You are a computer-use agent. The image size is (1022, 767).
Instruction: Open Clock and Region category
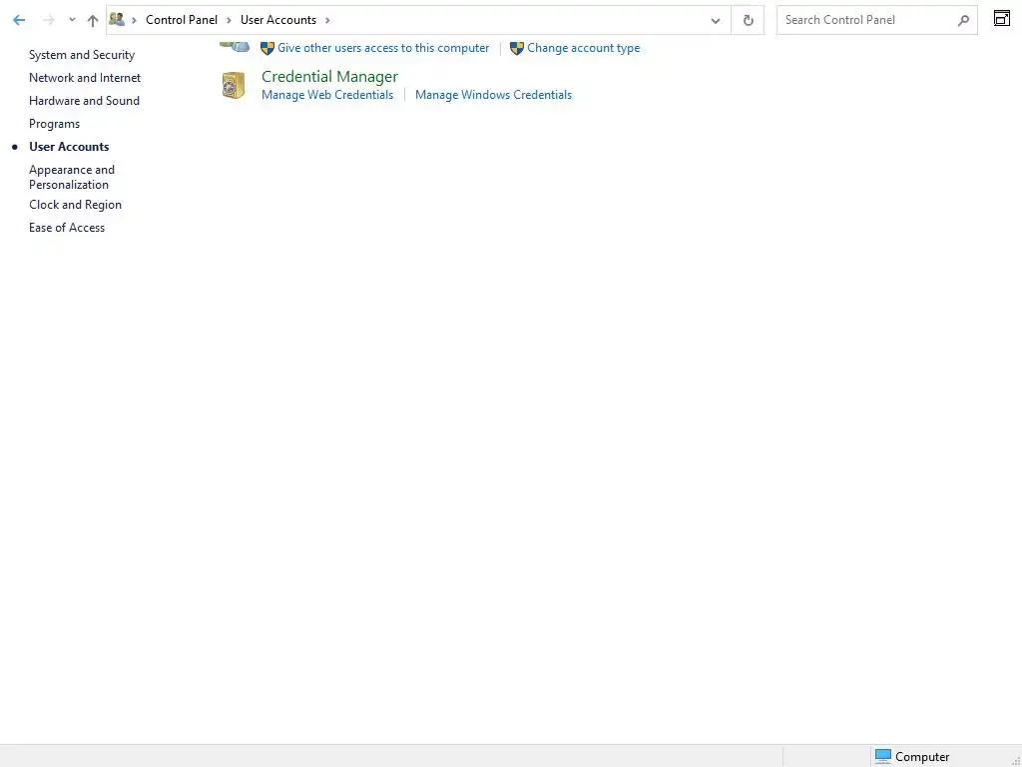pyautogui.click(x=75, y=205)
